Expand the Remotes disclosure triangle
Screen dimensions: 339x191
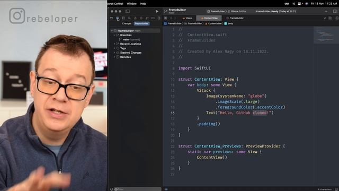tap(114, 57)
